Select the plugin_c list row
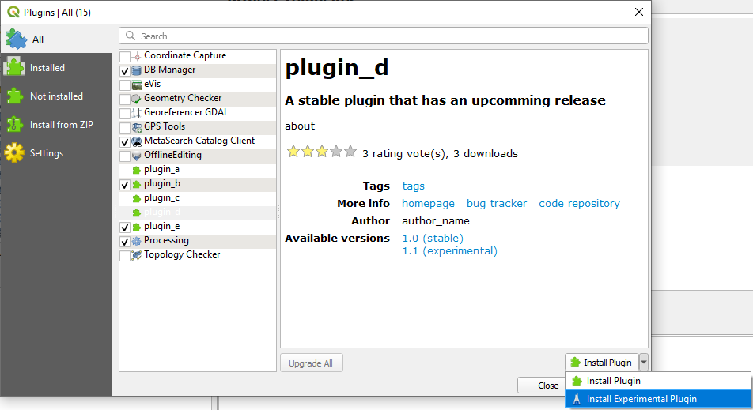 point(198,198)
